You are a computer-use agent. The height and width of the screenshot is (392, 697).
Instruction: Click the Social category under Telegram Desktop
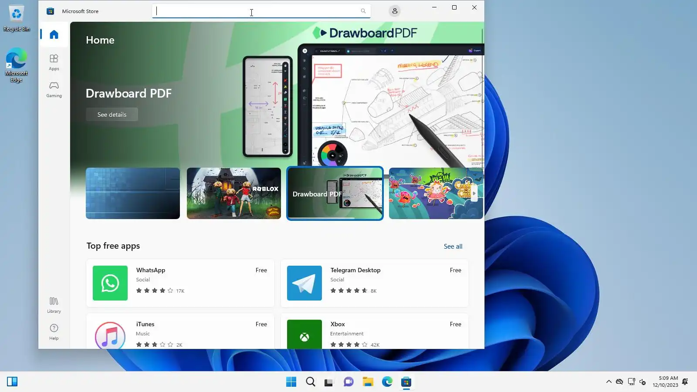(x=337, y=280)
